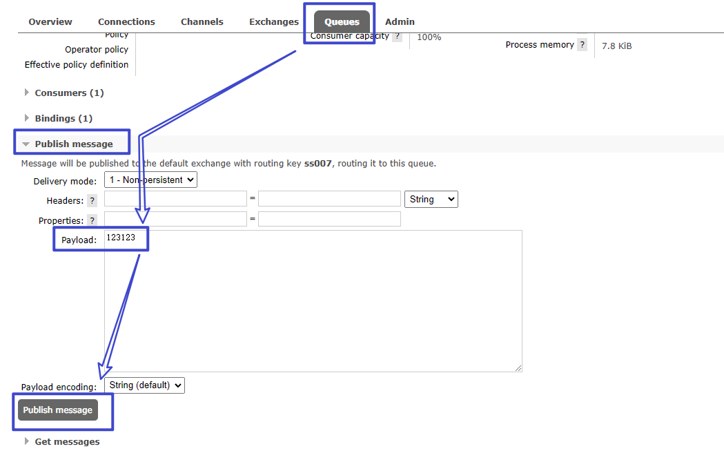
Task: Open the Payload encoding dropdown
Action: pos(145,385)
